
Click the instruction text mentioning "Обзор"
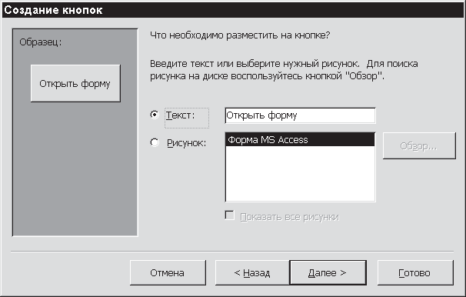click(284, 70)
